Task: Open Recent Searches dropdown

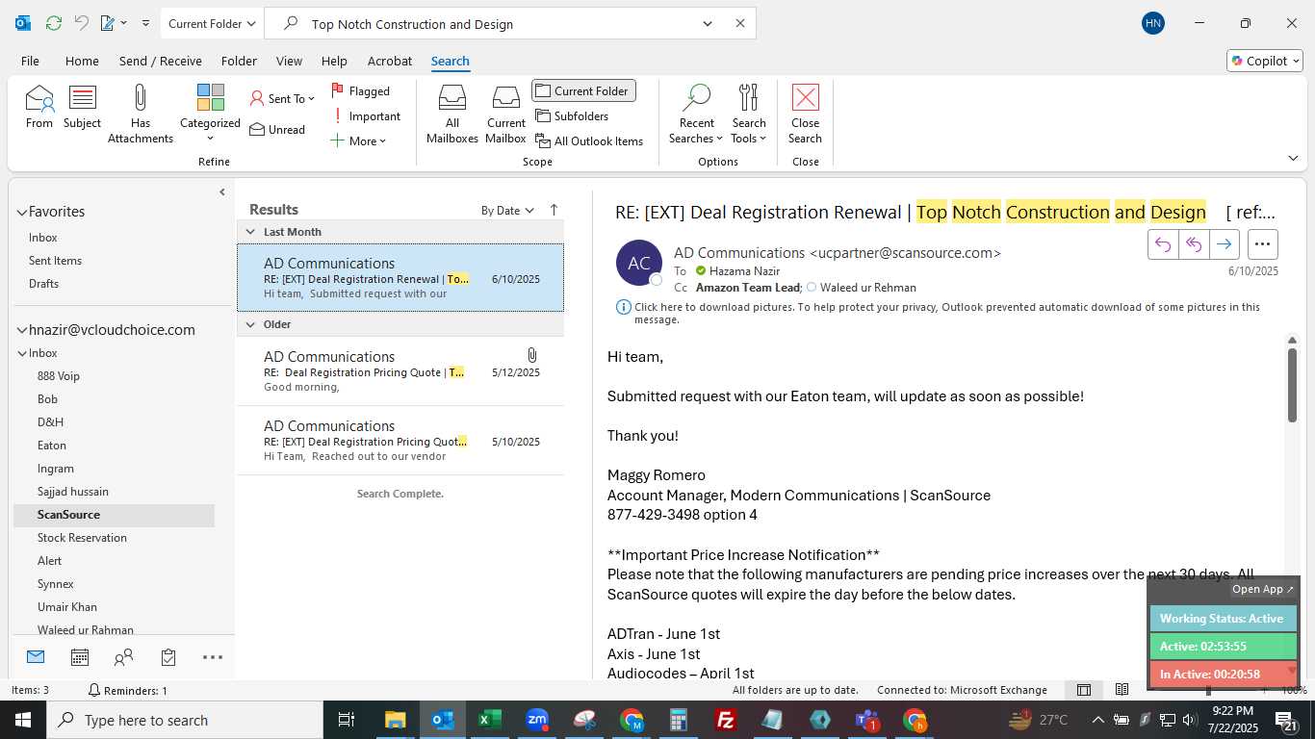Action: (696, 114)
